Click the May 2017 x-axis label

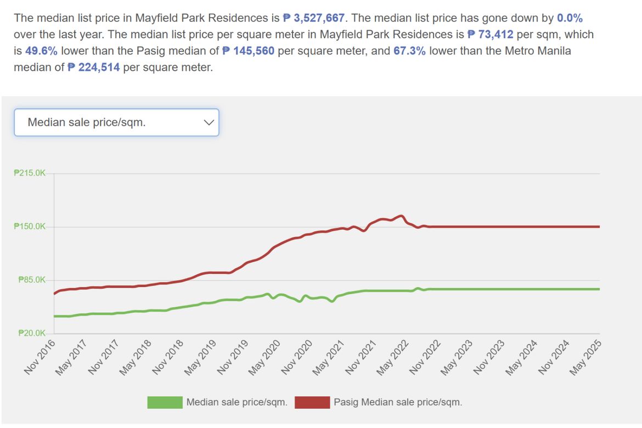click(x=71, y=357)
